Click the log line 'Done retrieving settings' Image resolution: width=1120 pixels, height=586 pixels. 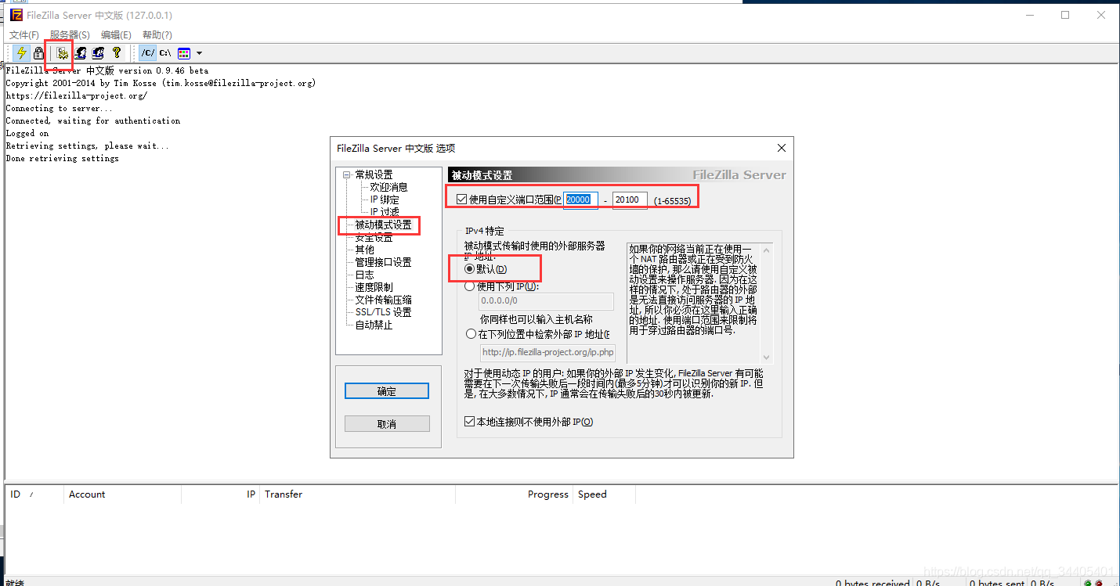pyautogui.click(x=63, y=158)
